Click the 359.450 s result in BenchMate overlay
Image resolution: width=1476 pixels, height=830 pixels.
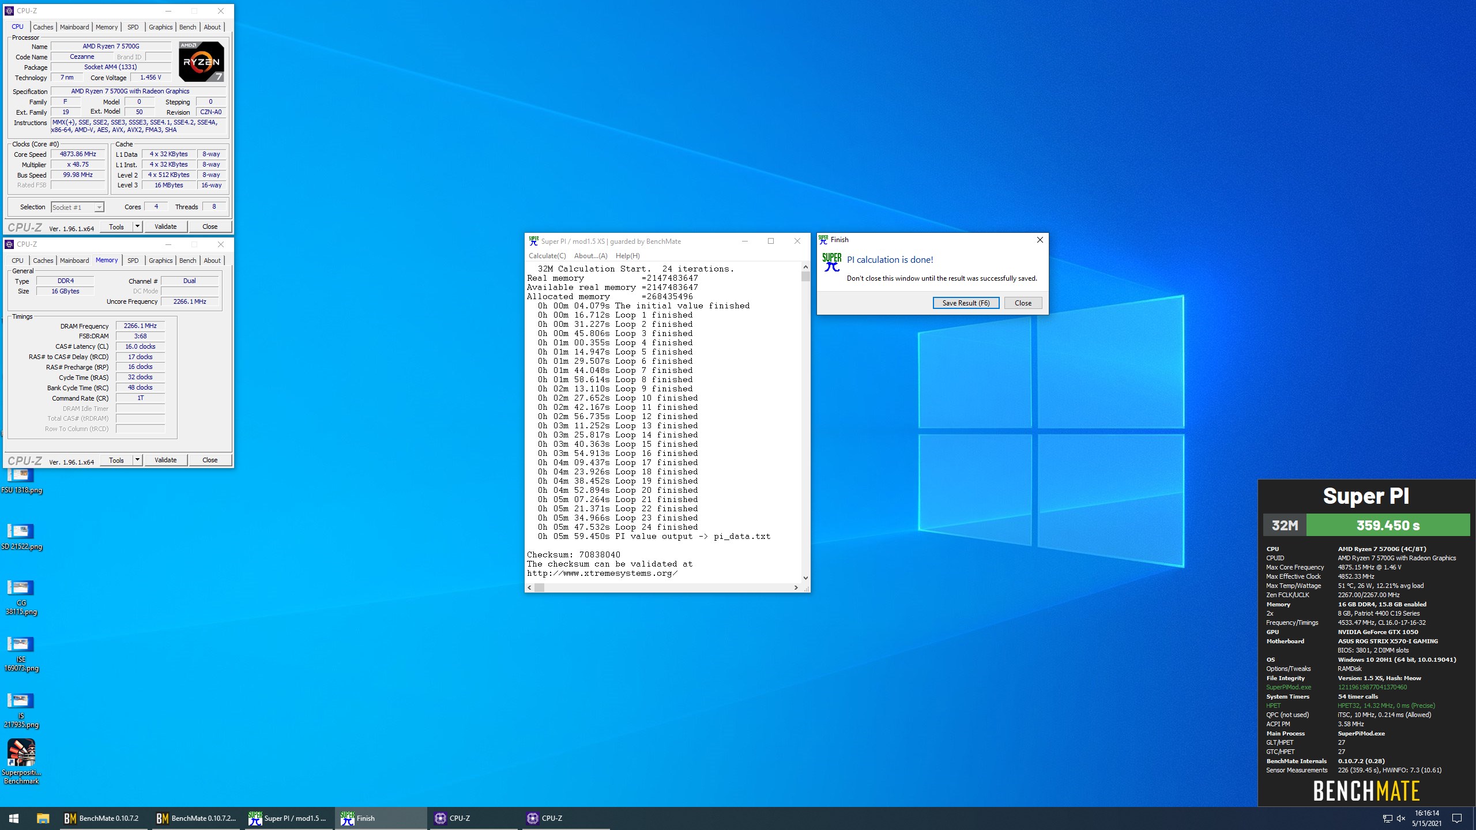pyautogui.click(x=1388, y=526)
